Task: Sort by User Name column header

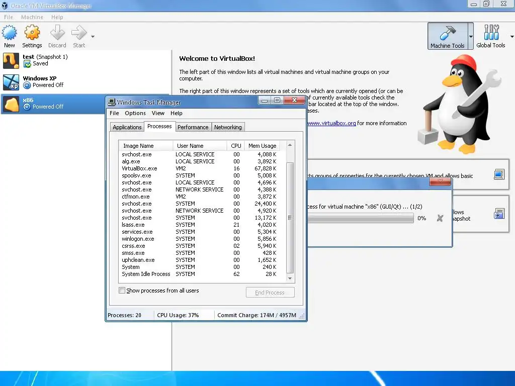Action: pos(200,146)
